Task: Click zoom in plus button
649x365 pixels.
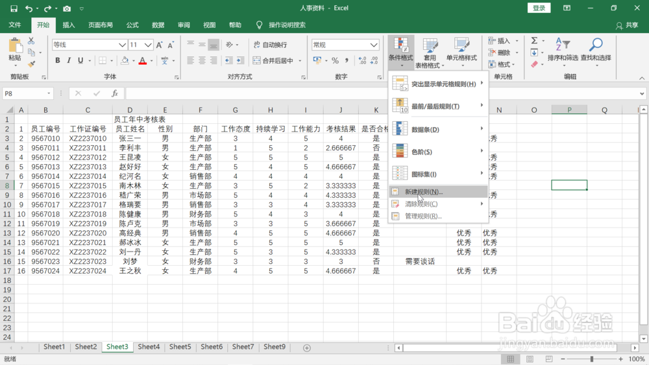Action: (x=620, y=359)
